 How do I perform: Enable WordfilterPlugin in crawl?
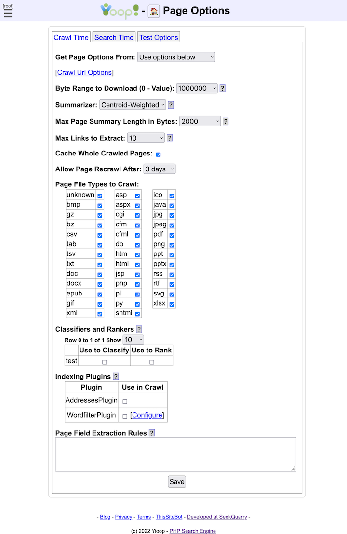coord(125,416)
